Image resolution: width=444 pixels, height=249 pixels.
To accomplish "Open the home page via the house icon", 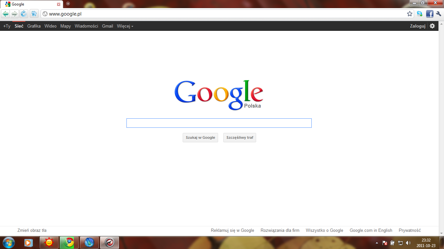I will pyautogui.click(x=34, y=14).
